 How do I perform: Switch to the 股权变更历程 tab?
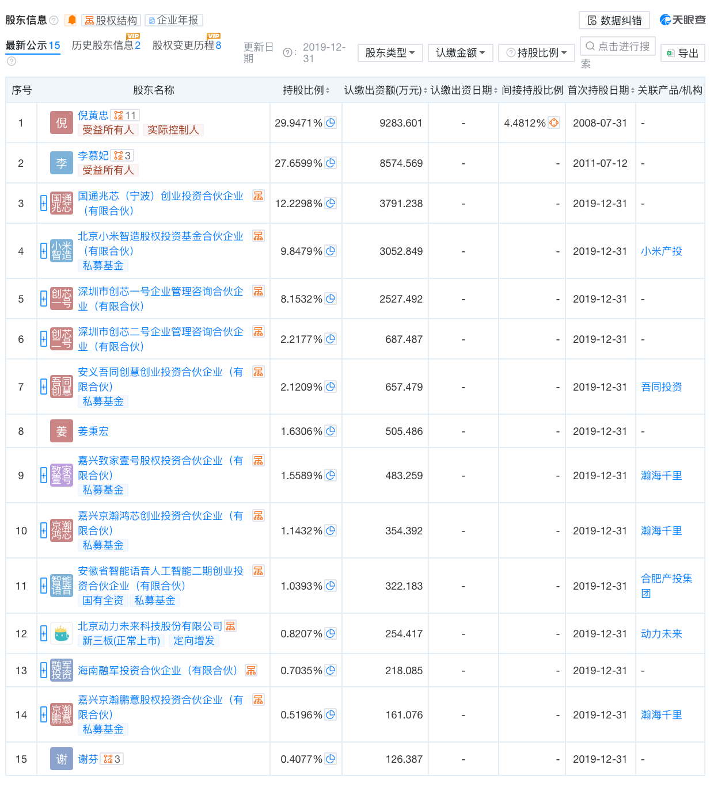click(187, 45)
